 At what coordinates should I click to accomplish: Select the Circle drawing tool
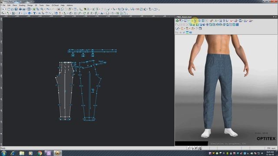(x=24, y=13)
